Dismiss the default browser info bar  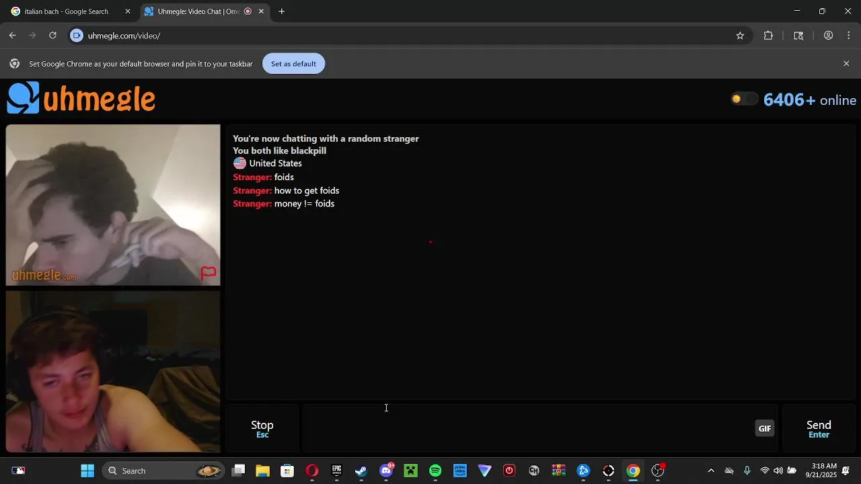click(846, 64)
